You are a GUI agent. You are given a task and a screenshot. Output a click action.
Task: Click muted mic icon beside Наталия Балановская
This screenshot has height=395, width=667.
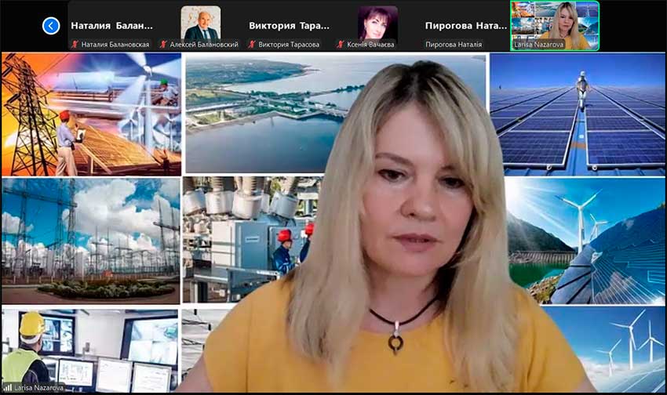click(x=75, y=45)
